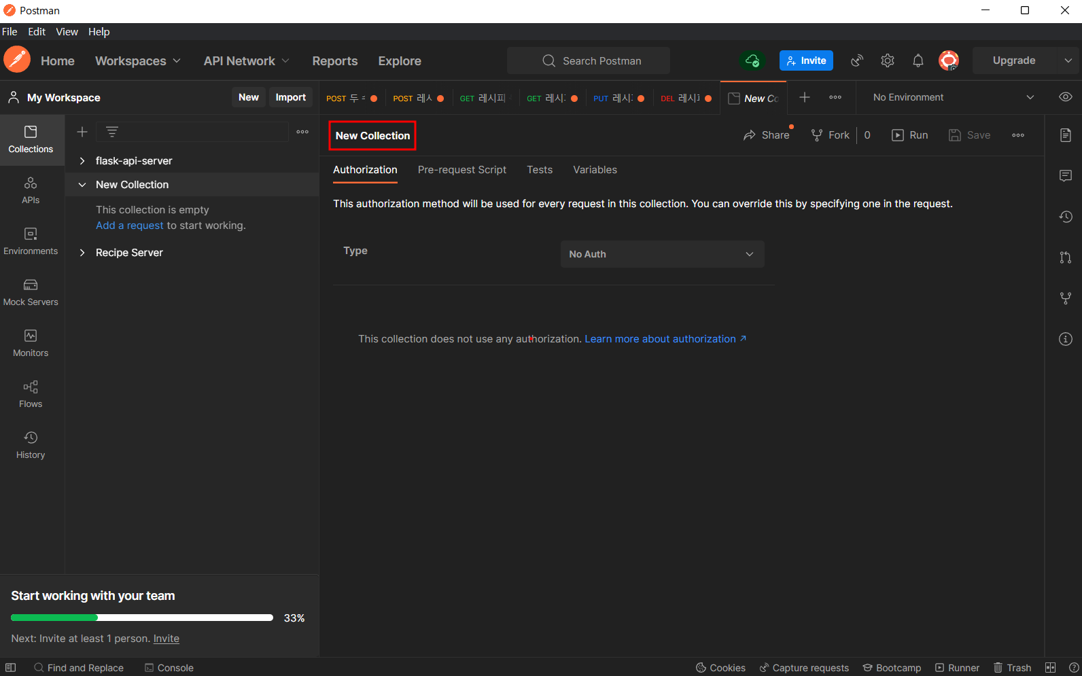
Task: Collapse the New Collection tree item
Action: [x=82, y=185]
